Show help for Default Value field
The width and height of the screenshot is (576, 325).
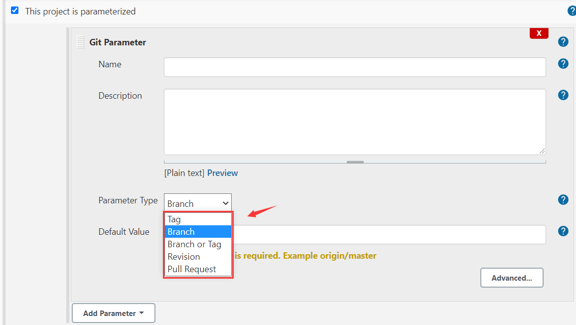coord(563,231)
